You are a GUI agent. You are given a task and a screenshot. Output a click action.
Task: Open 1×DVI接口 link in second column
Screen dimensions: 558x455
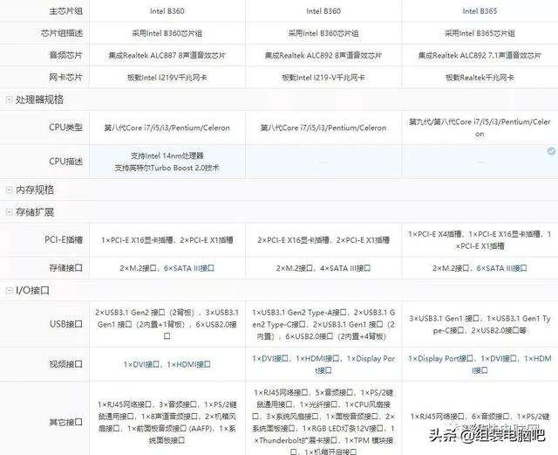click(270, 359)
